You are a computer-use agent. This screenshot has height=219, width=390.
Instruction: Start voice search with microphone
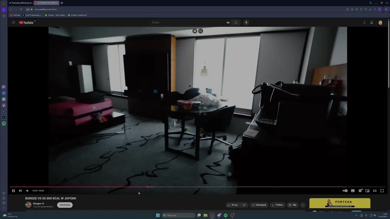(x=246, y=23)
